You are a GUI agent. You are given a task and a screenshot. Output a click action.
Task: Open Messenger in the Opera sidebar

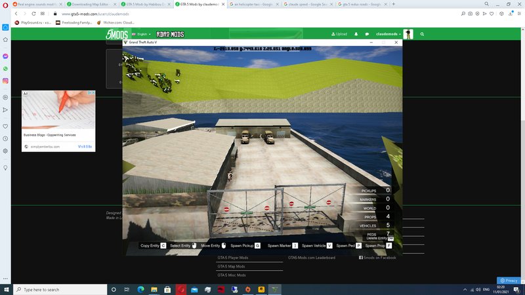5,56
